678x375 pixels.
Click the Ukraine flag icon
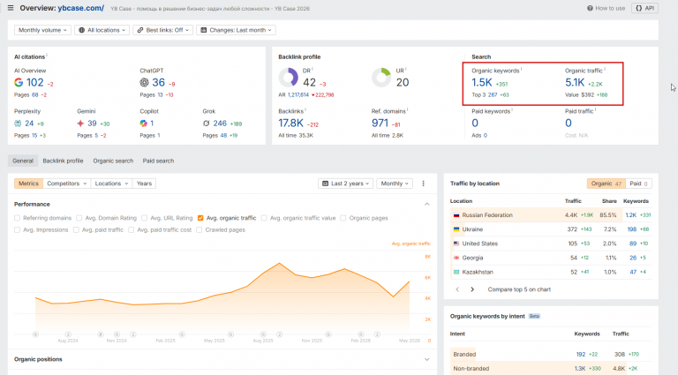tap(456, 229)
